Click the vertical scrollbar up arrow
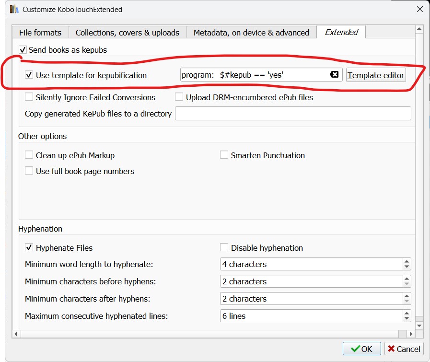The image size is (430, 362). (419, 29)
